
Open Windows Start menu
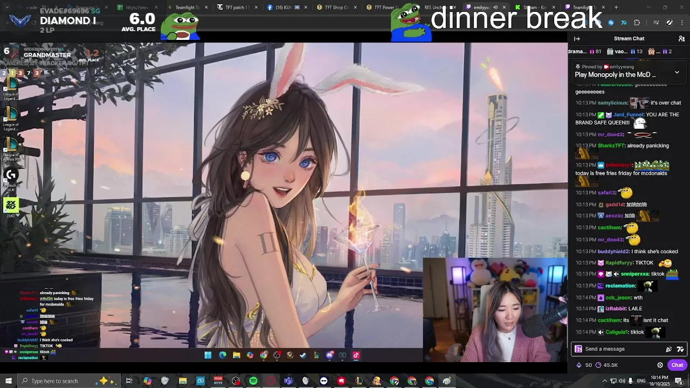[8, 381]
